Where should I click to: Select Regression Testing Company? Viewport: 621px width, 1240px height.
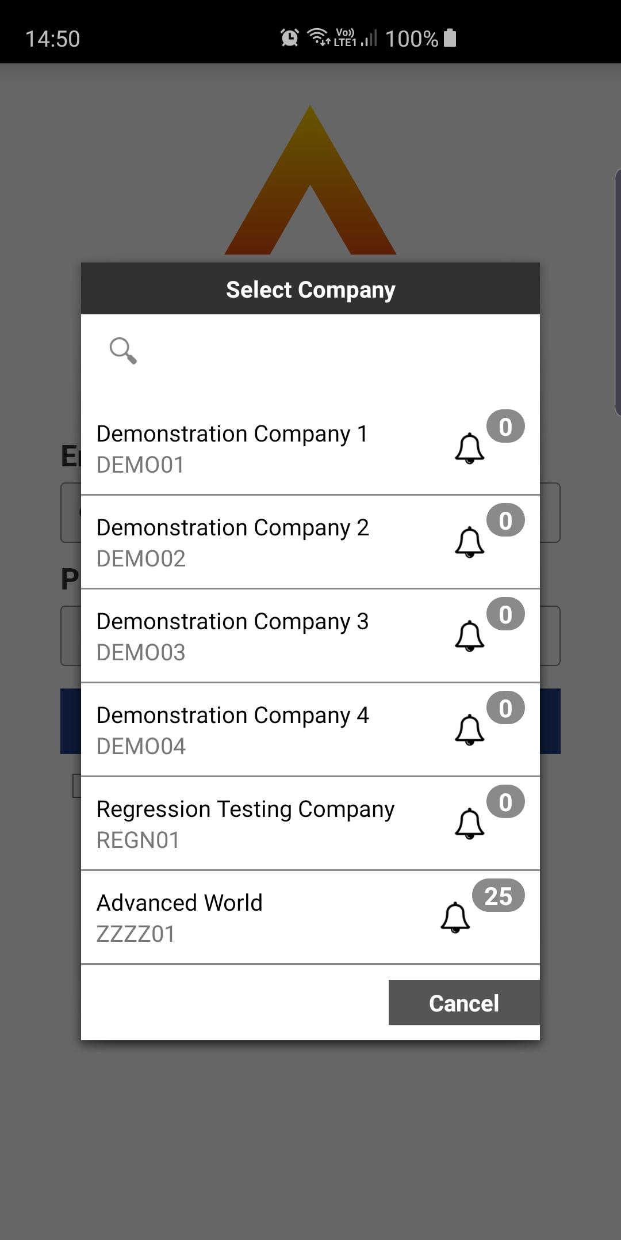tap(245, 824)
